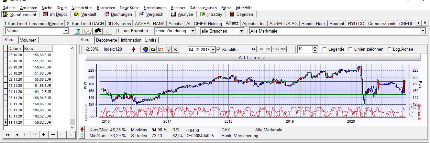Open the Info/Hilfe menu
This screenshot has height=143, width=430.
[244, 7]
